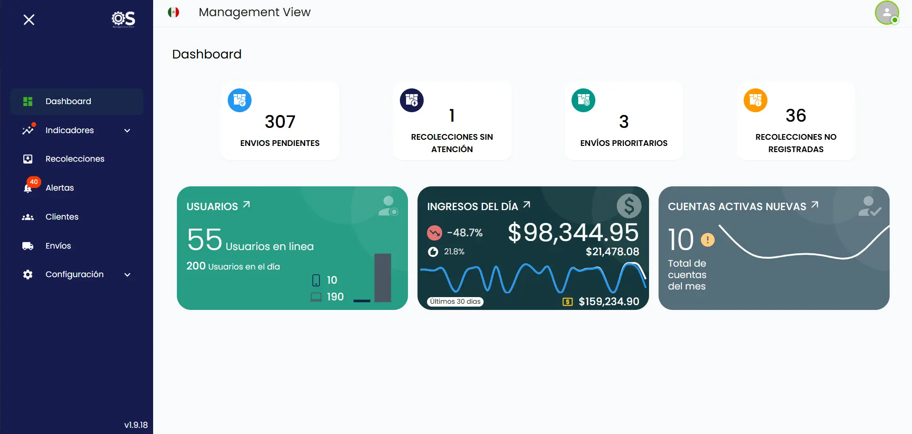Image resolution: width=912 pixels, height=434 pixels.
Task: Click the Últimos 30 días chip
Action: 456,302
